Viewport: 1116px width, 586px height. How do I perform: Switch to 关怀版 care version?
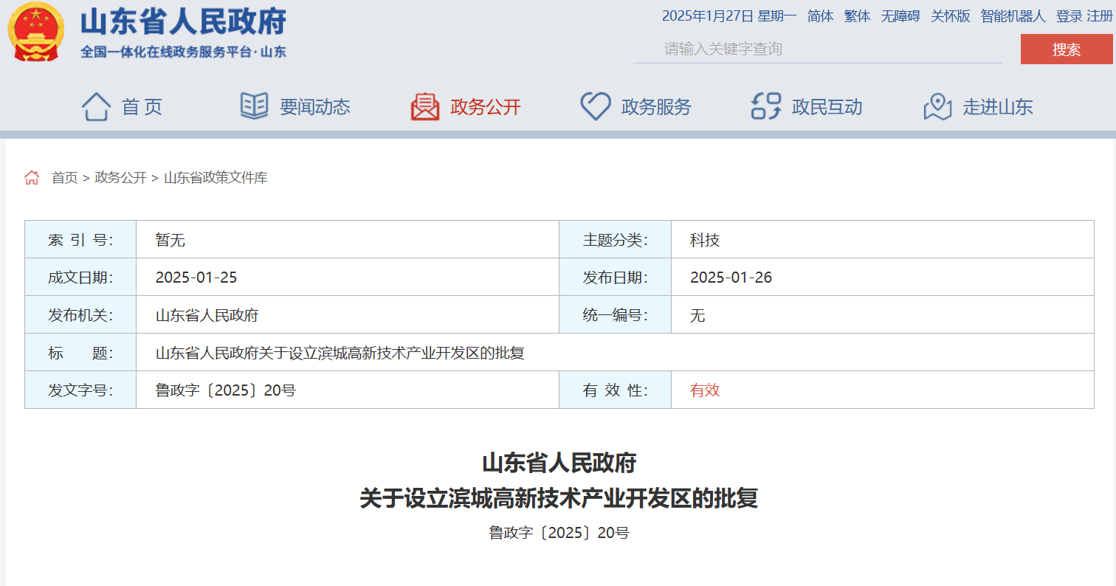(951, 15)
